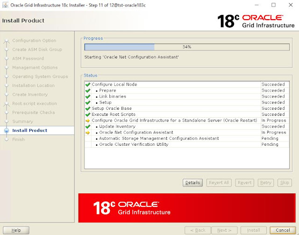Click the Next button

pyautogui.click(x=224, y=230)
